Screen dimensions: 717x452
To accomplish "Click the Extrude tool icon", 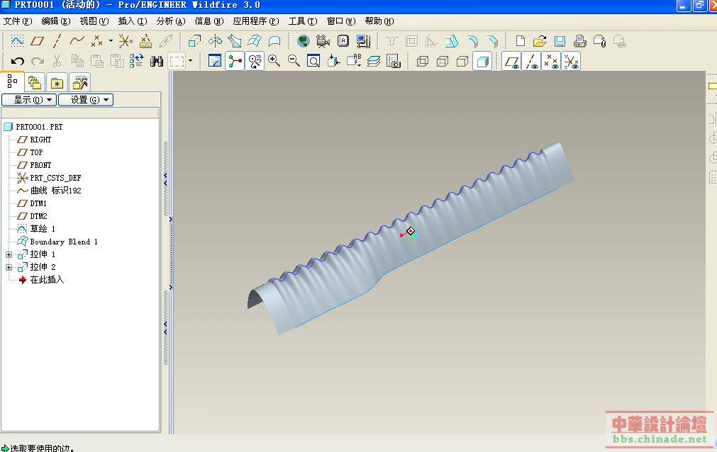I will coord(194,41).
